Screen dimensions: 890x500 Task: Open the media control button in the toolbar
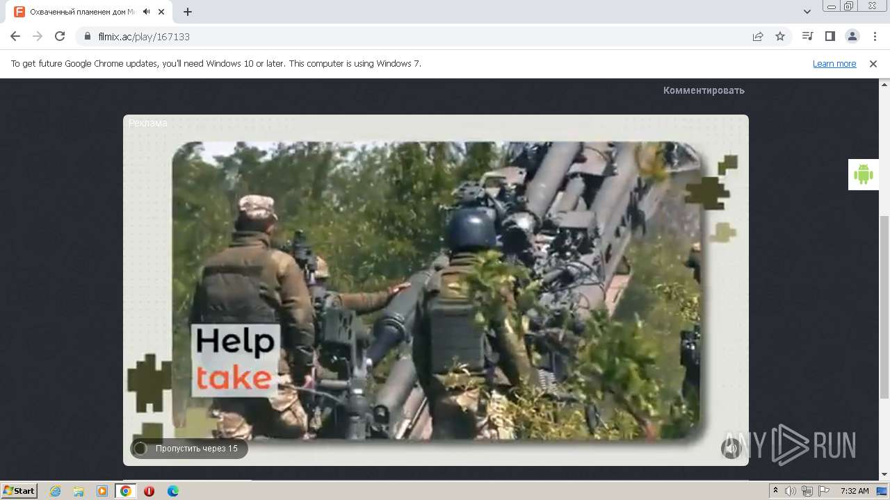[x=807, y=36]
